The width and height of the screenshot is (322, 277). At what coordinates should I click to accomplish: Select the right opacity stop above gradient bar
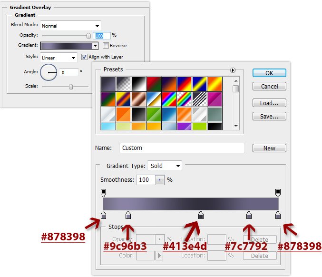(278, 193)
